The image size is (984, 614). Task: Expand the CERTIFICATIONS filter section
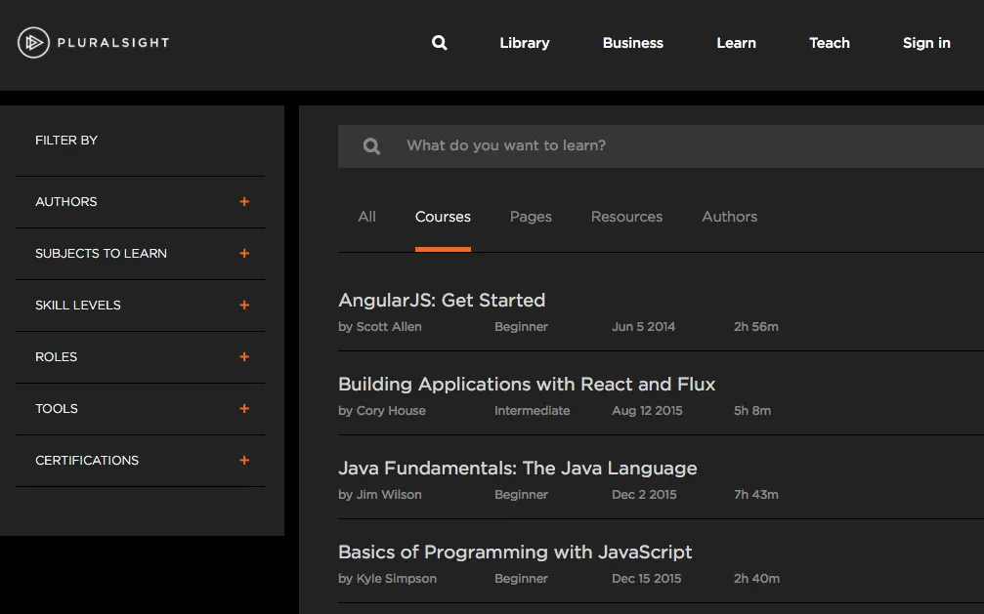tap(87, 460)
